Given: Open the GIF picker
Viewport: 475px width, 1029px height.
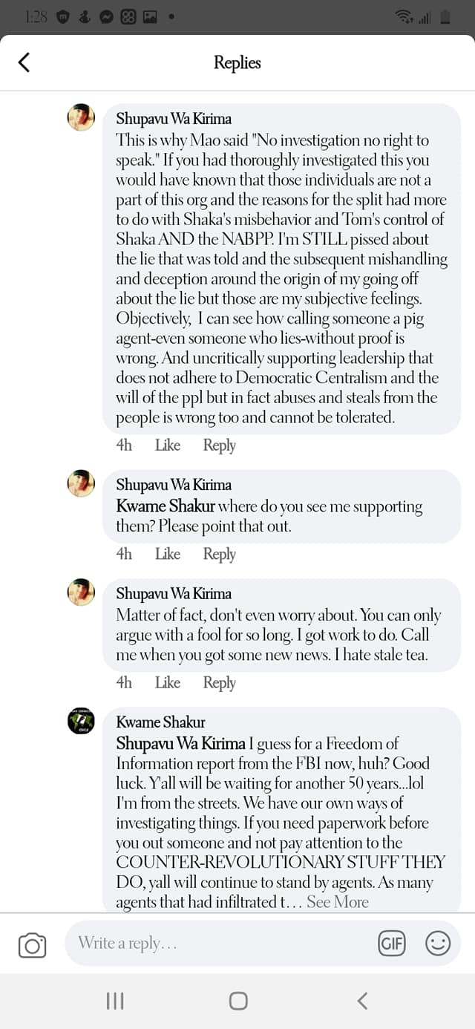Looking at the screenshot, I should (391, 944).
